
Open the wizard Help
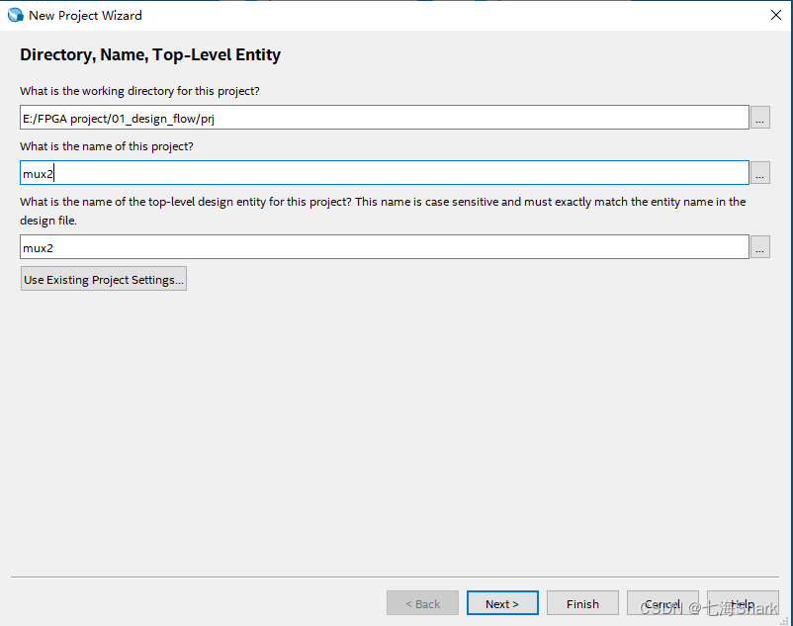click(x=743, y=603)
